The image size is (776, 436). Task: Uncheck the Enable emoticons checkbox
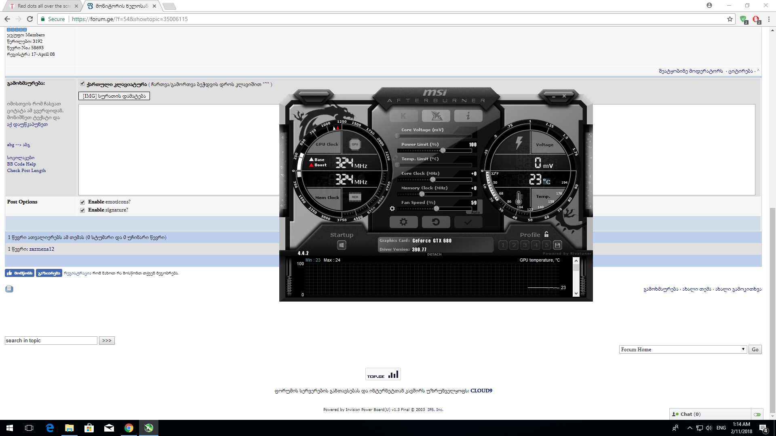click(82, 202)
